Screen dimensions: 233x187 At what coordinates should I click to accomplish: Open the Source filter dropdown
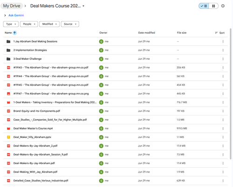coord(70,24)
